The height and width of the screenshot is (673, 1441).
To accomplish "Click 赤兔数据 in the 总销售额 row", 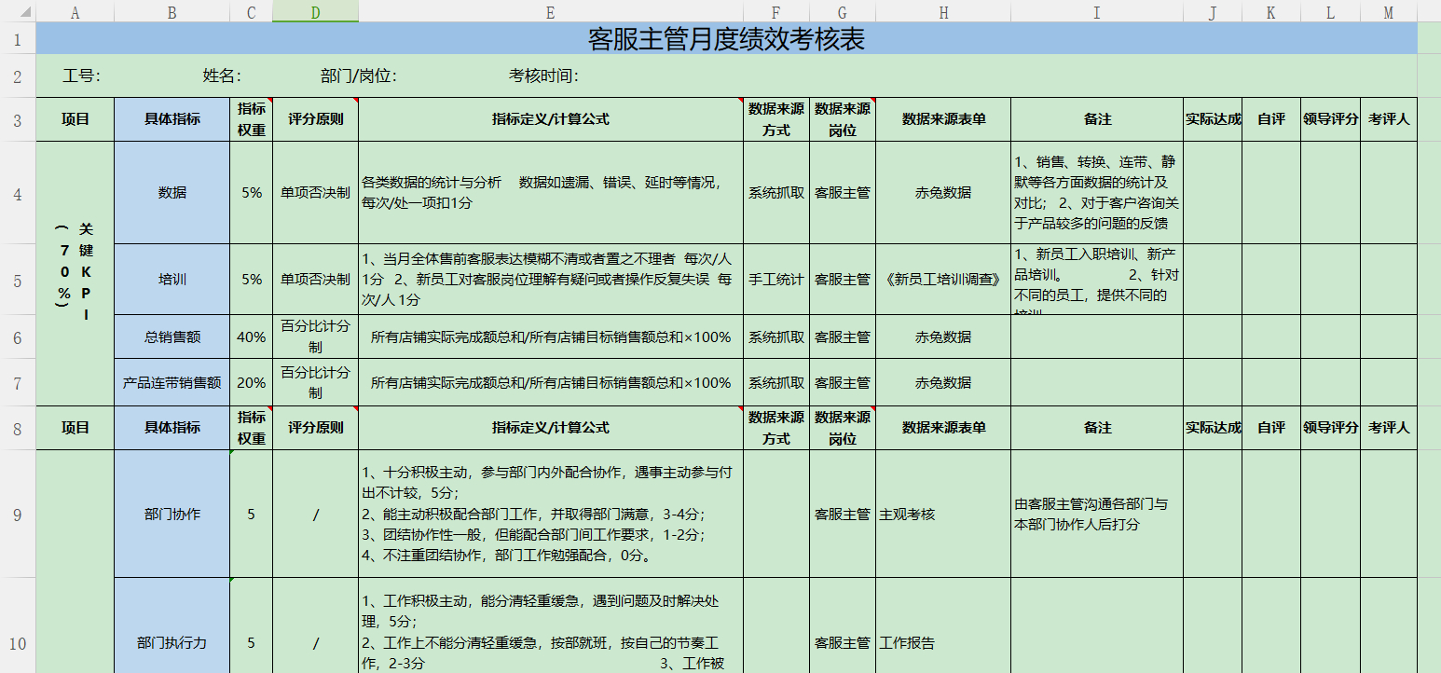I will 943,336.
